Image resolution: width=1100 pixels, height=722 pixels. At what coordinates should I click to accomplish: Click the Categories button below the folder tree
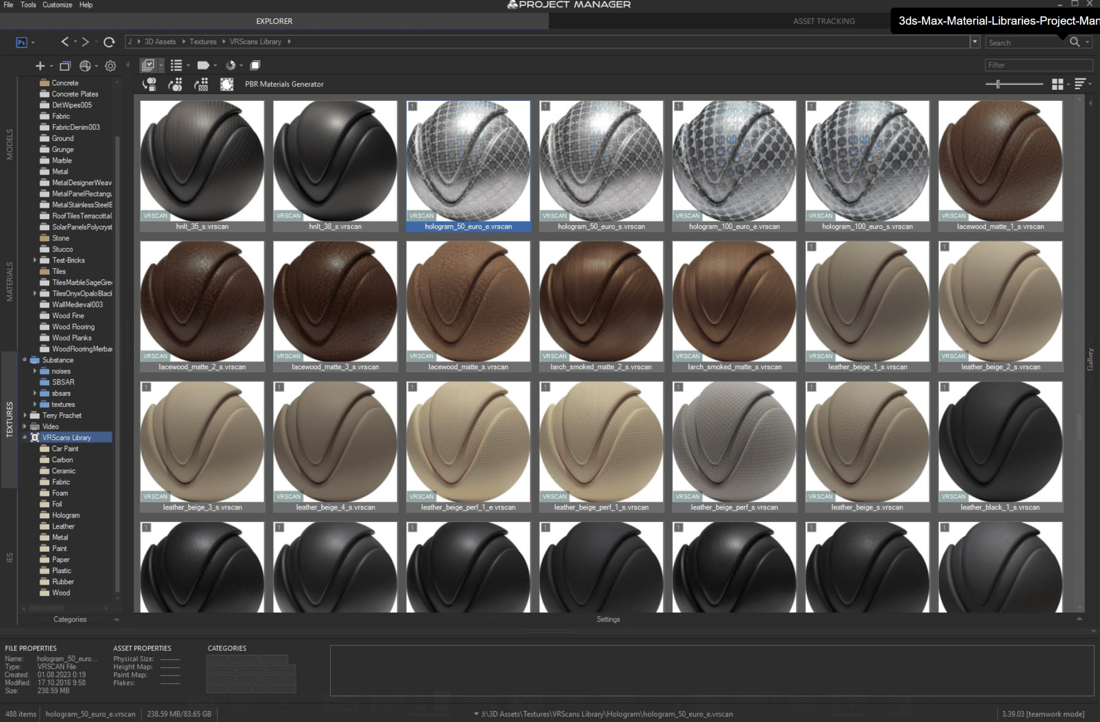[x=70, y=619]
